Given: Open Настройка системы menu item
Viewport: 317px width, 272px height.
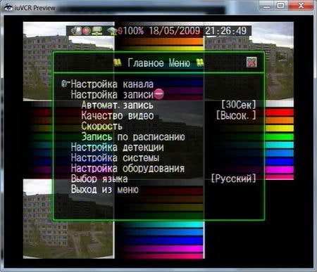Looking at the screenshot, I should (115, 157).
